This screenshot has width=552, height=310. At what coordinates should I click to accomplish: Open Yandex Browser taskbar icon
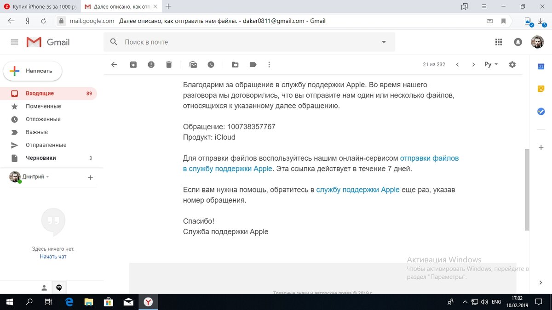tap(149, 302)
